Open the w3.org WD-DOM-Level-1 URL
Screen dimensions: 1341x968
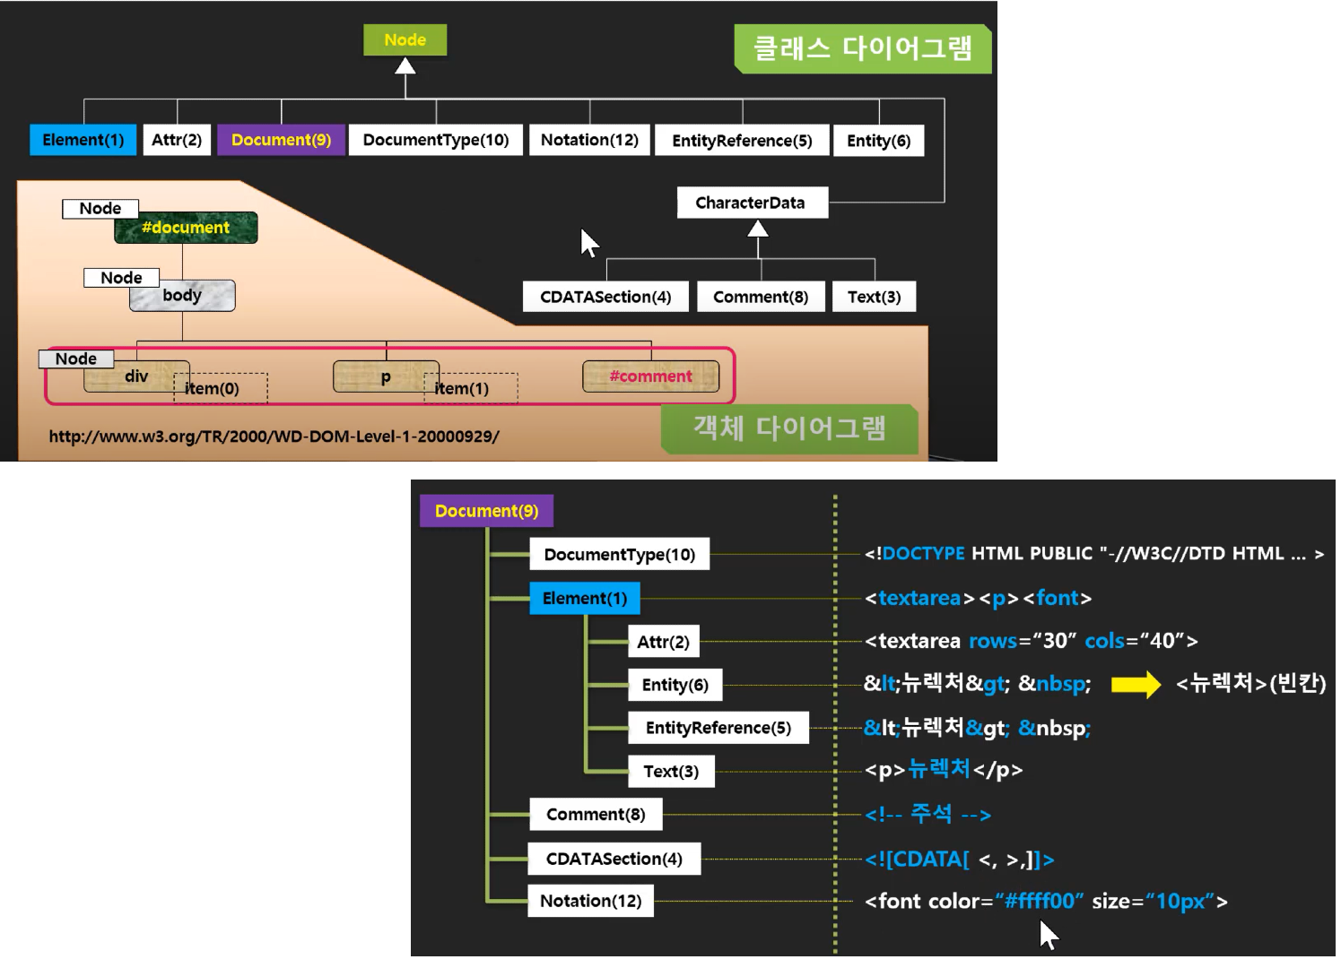(x=274, y=436)
